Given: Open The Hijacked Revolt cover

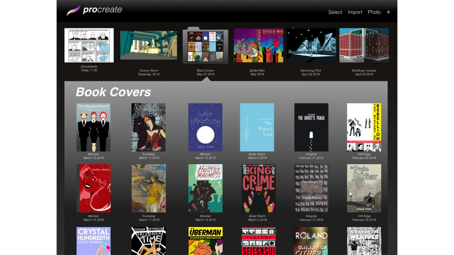Looking at the screenshot, I should point(93,127).
